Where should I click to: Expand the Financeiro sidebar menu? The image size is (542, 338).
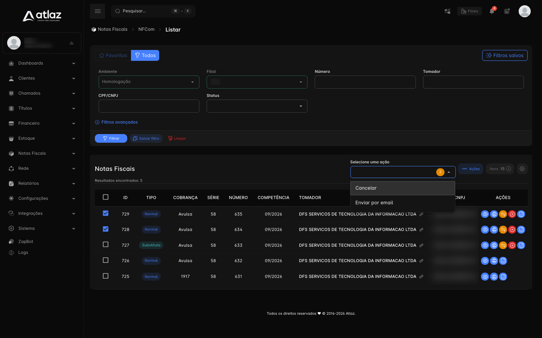[x=42, y=123]
